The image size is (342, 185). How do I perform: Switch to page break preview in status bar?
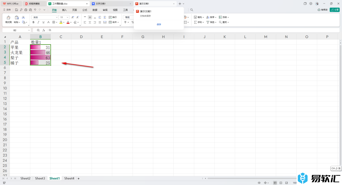pyautogui.click(x=286, y=183)
